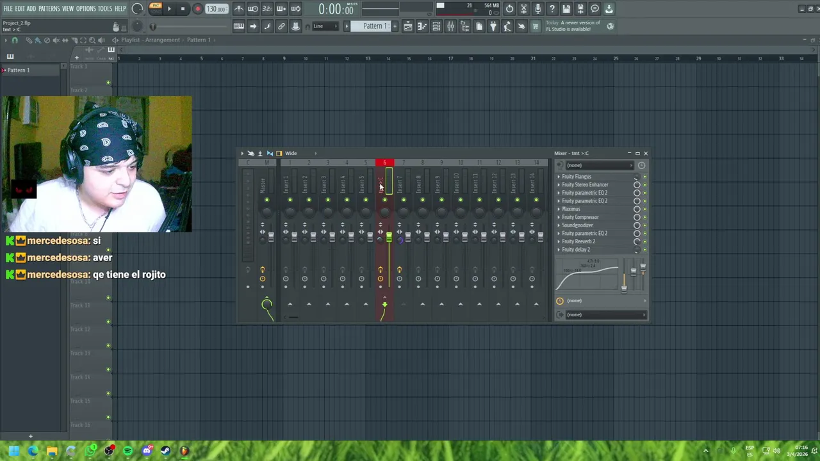Click the help question mark icon
This screenshot has width=820, height=461.
pyautogui.click(x=552, y=9)
